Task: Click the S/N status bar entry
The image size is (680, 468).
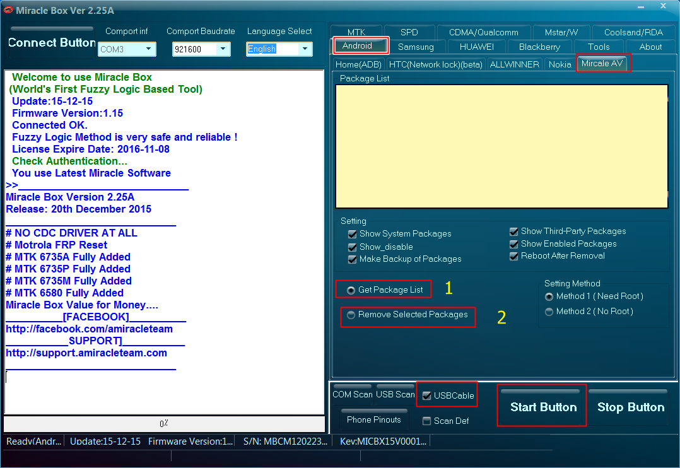Action: (x=285, y=441)
